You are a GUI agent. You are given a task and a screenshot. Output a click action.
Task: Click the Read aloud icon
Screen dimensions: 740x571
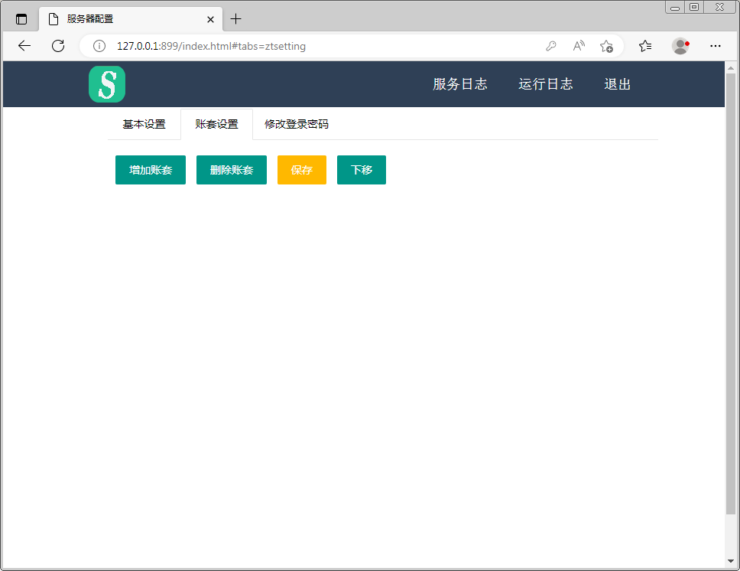[x=579, y=46]
